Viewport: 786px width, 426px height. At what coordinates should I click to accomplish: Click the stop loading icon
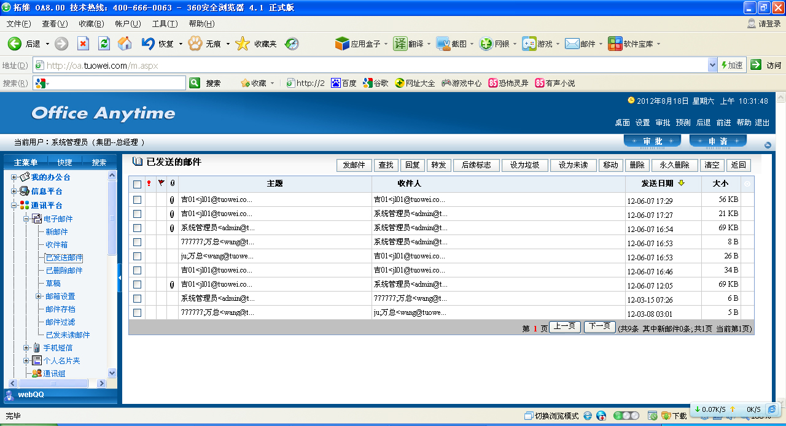point(83,44)
